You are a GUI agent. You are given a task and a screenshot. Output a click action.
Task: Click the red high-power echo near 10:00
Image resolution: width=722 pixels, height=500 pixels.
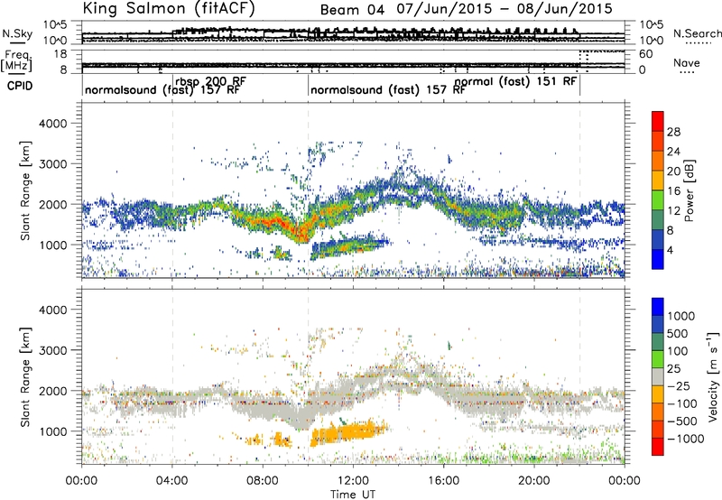[301, 233]
